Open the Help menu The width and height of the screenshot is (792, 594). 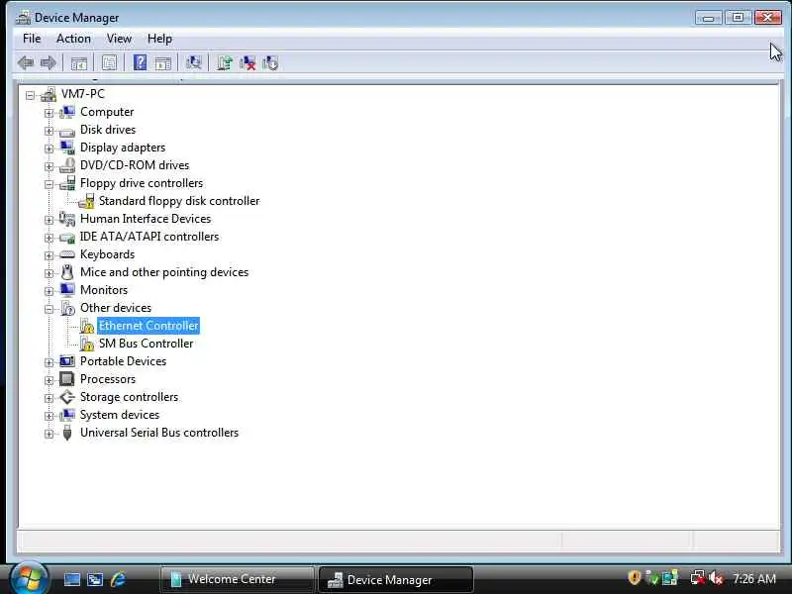click(x=159, y=39)
